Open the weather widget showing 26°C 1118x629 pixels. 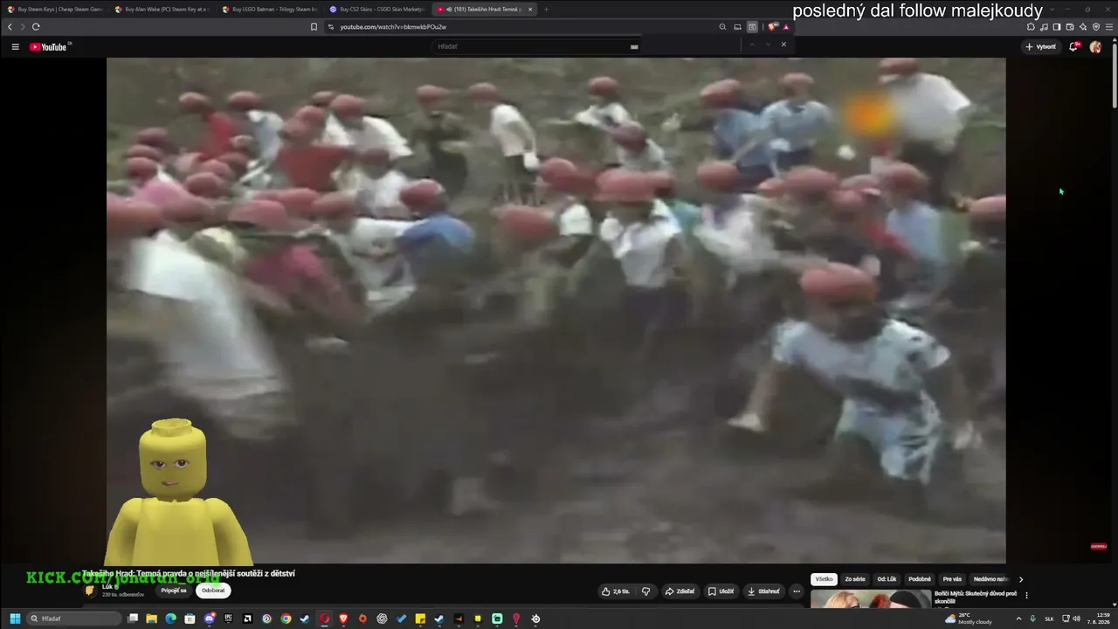[x=970, y=619]
